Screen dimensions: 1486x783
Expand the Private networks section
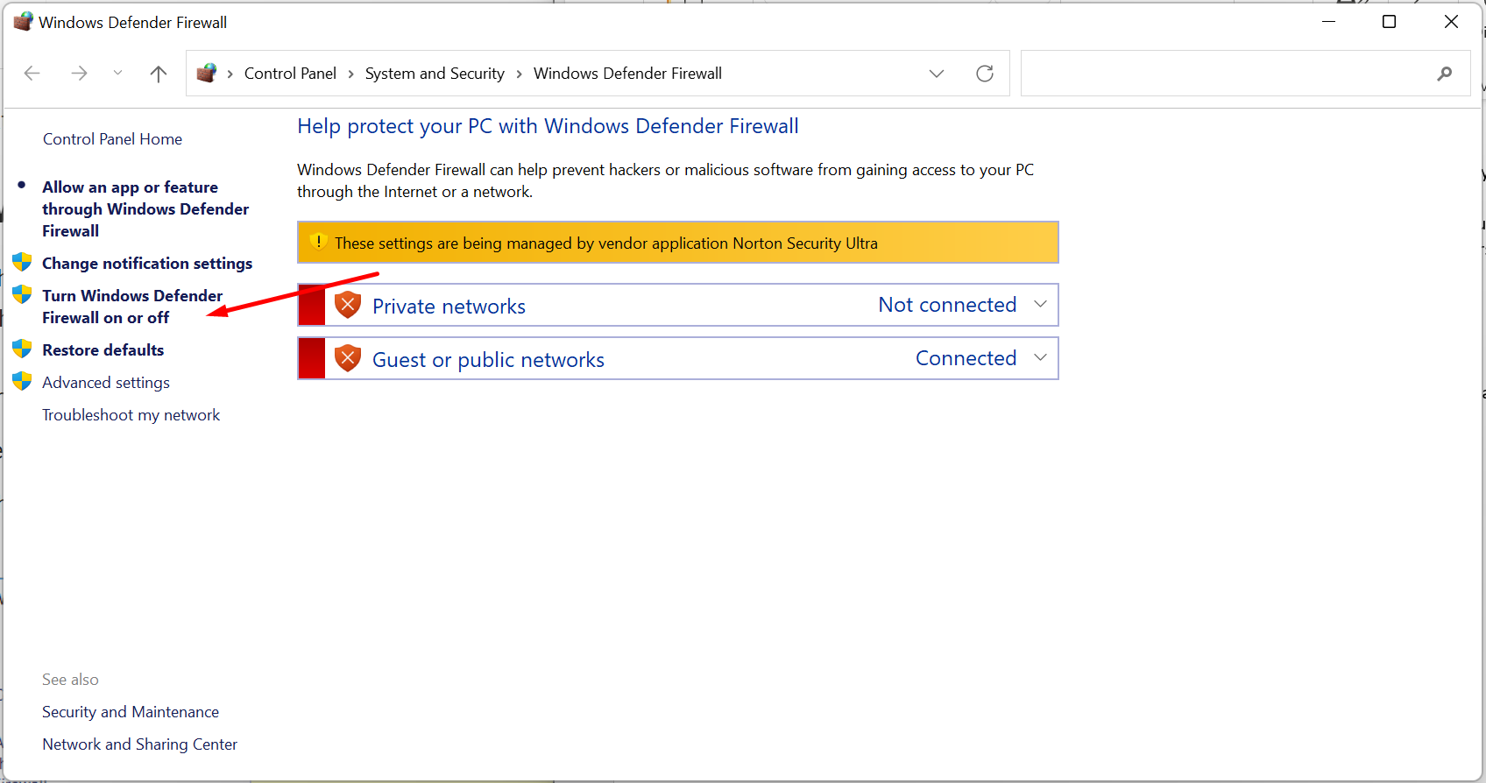tap(1040, 305)
